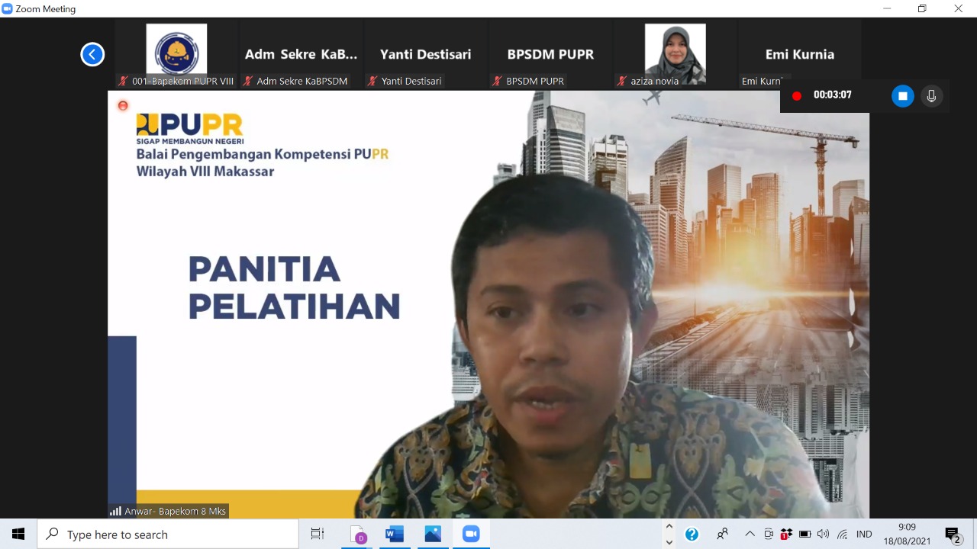This screenshot has width=977, height=549.
Task: Open the People icon in system tray
Action: pyautogui.click(x=722, y=535)
